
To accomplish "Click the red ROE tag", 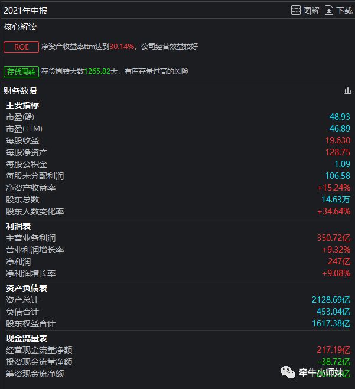I will point(21,47).
